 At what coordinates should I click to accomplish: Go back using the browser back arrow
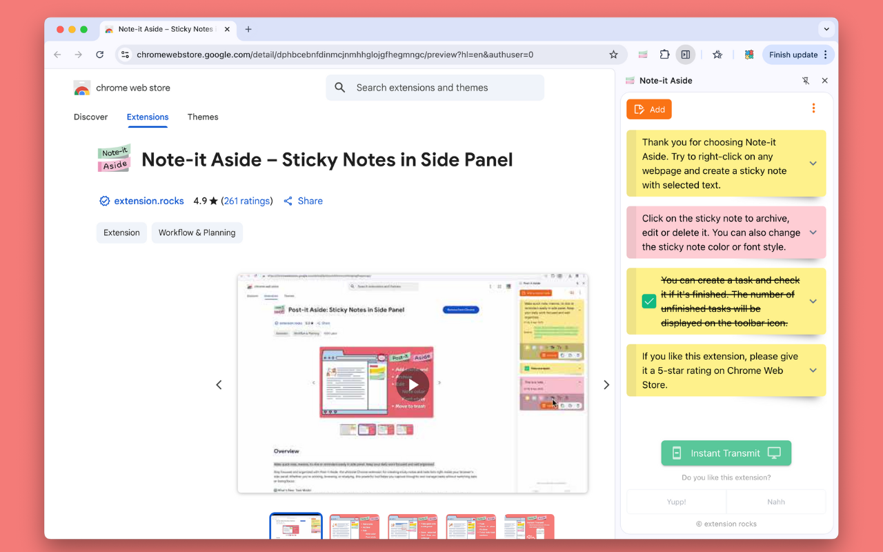[57, 55]
